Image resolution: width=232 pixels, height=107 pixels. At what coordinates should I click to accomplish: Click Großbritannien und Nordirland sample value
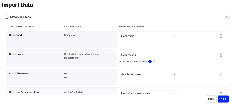tap(82, 54)
